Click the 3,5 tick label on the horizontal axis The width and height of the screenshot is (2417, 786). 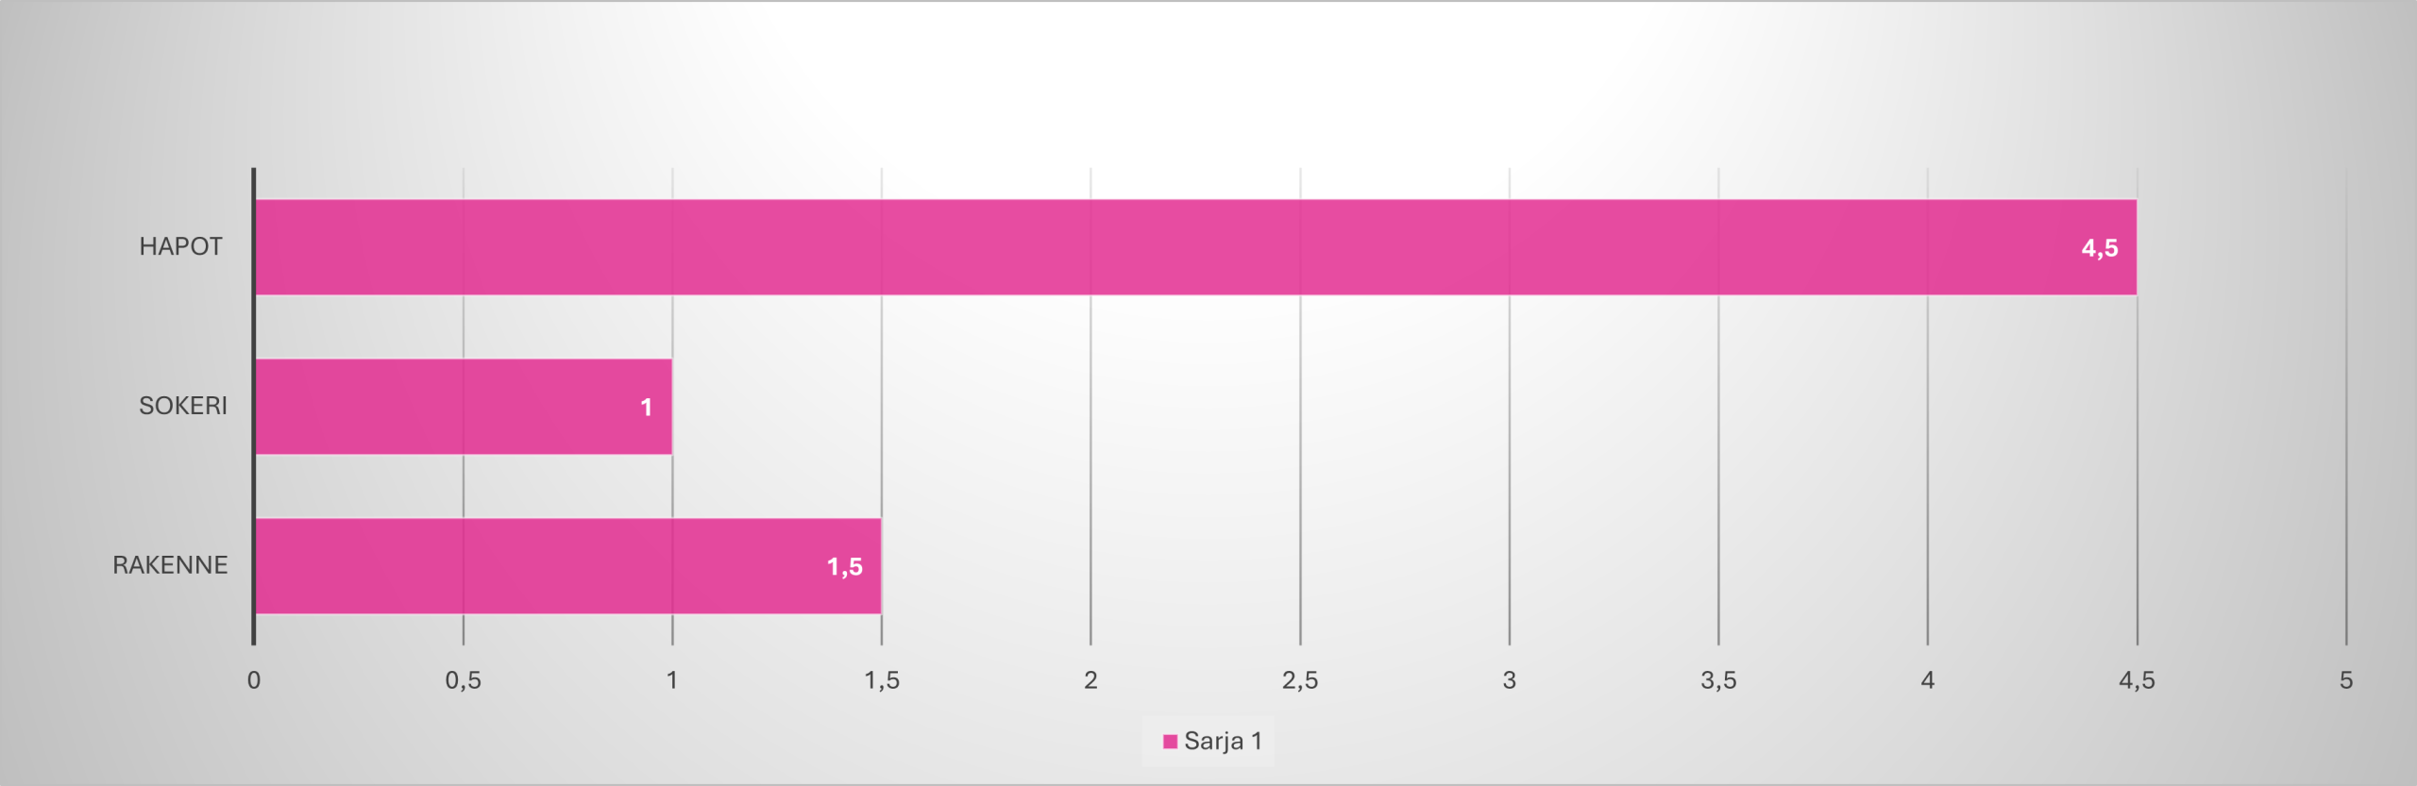[1718, 680]
